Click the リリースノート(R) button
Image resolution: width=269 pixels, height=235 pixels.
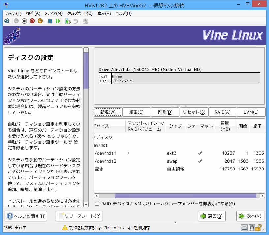coord(79,216)
